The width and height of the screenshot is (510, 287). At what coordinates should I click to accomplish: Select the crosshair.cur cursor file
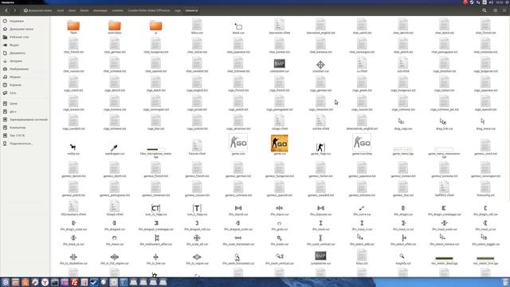pyautogui.click(x=320, y=66)
